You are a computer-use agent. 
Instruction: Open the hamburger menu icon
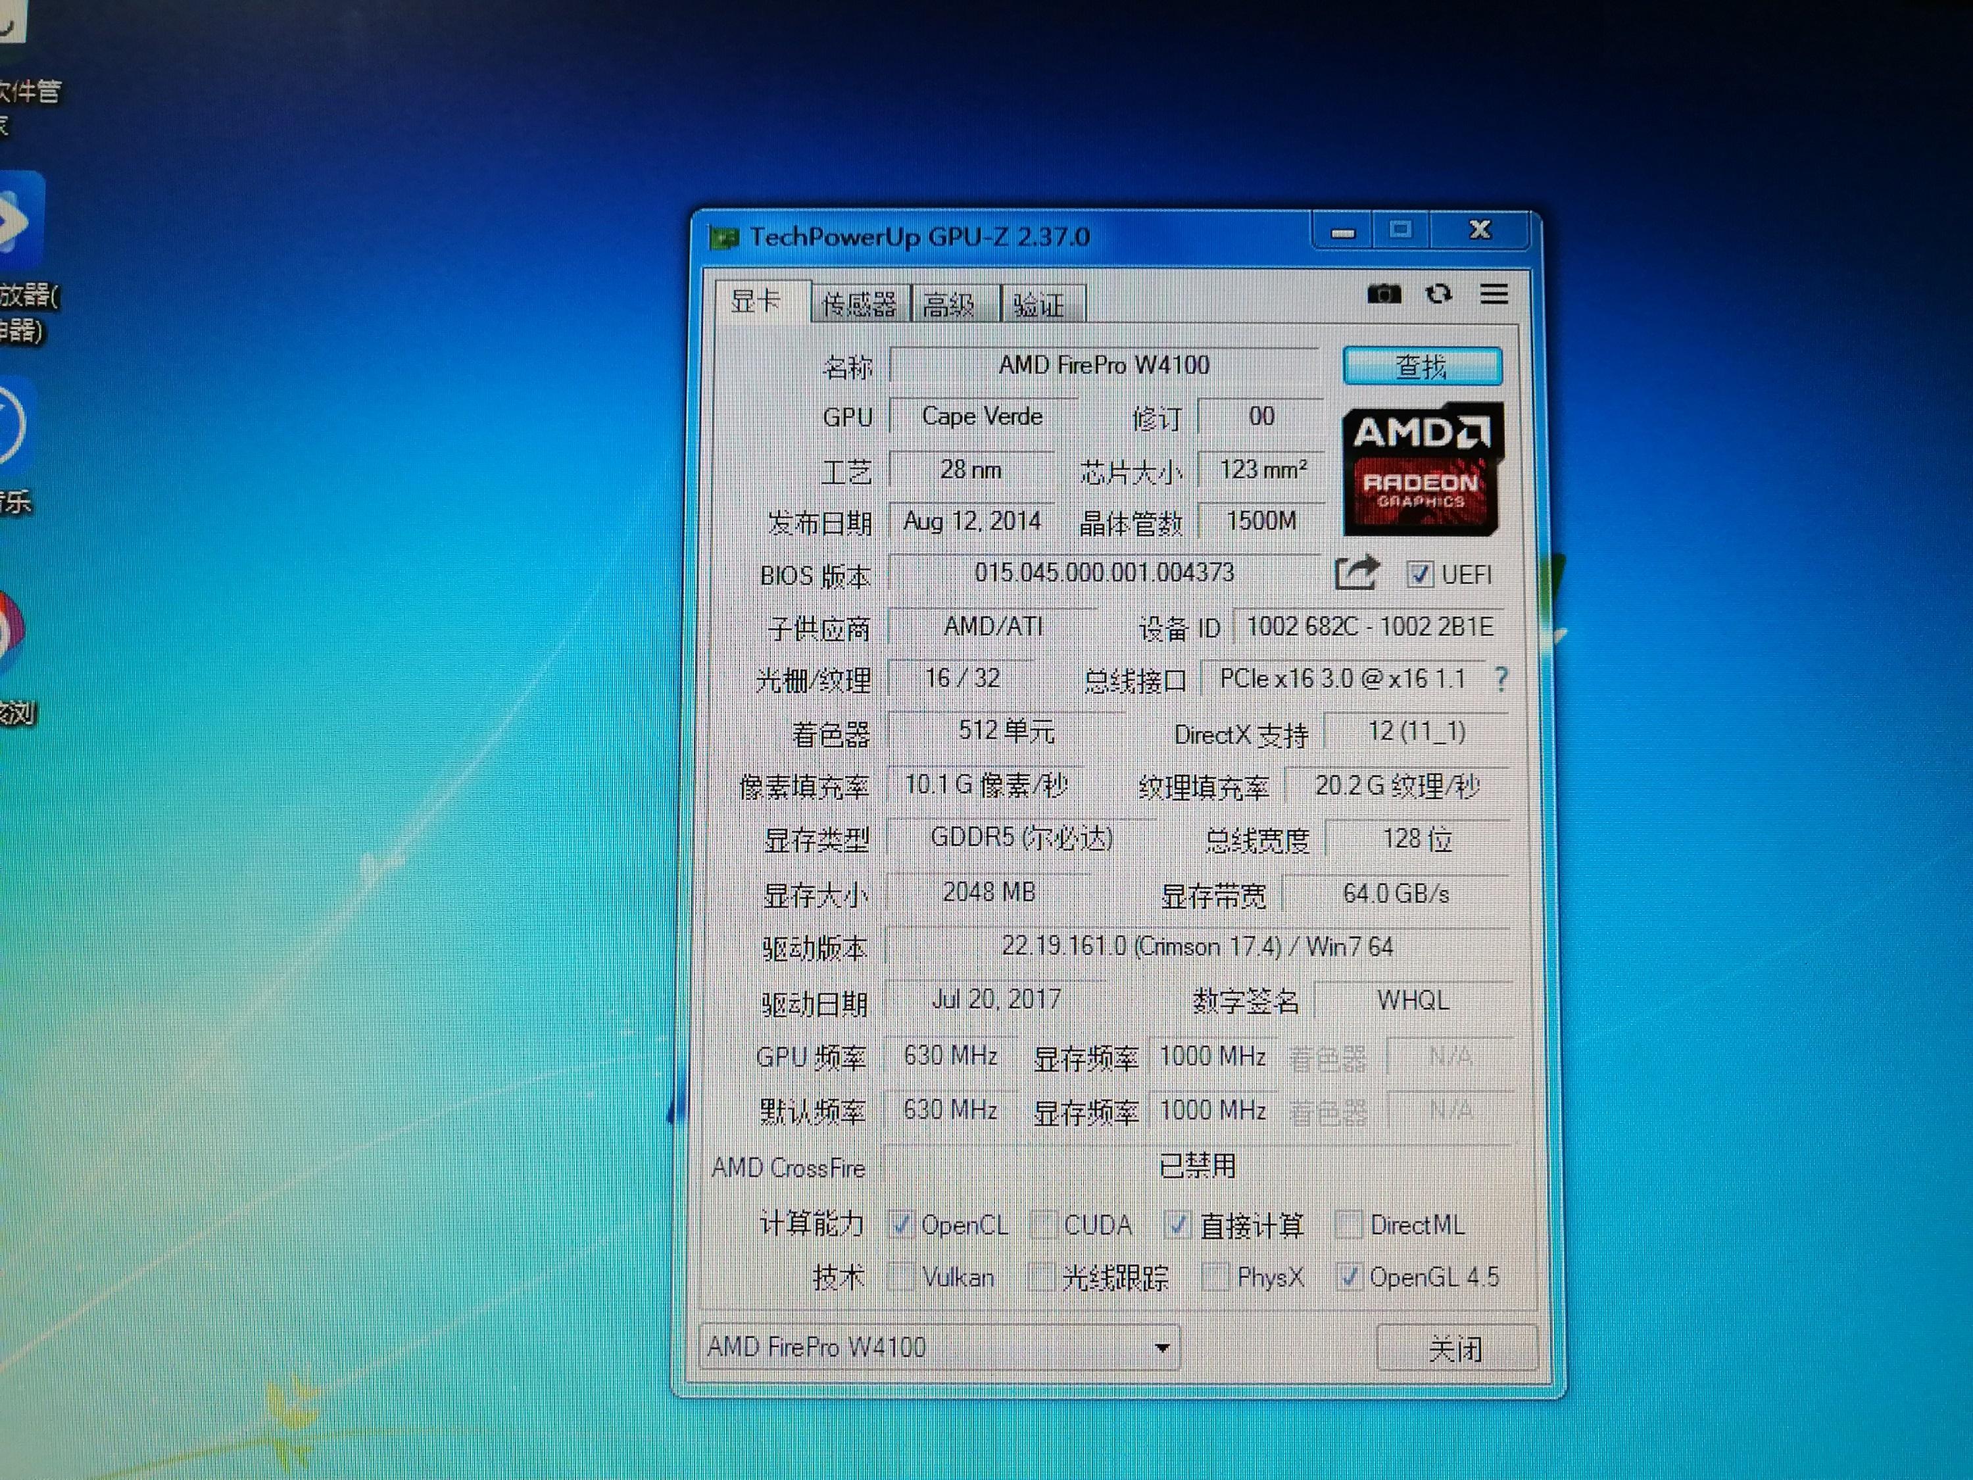[1494, 293]
